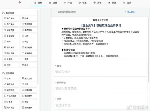Insert the 展开 visibility component

coord(28,65)
